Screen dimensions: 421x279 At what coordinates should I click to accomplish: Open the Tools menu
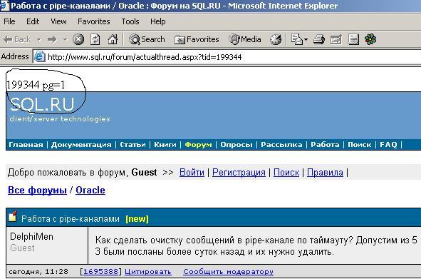click(x=130, y=21)
